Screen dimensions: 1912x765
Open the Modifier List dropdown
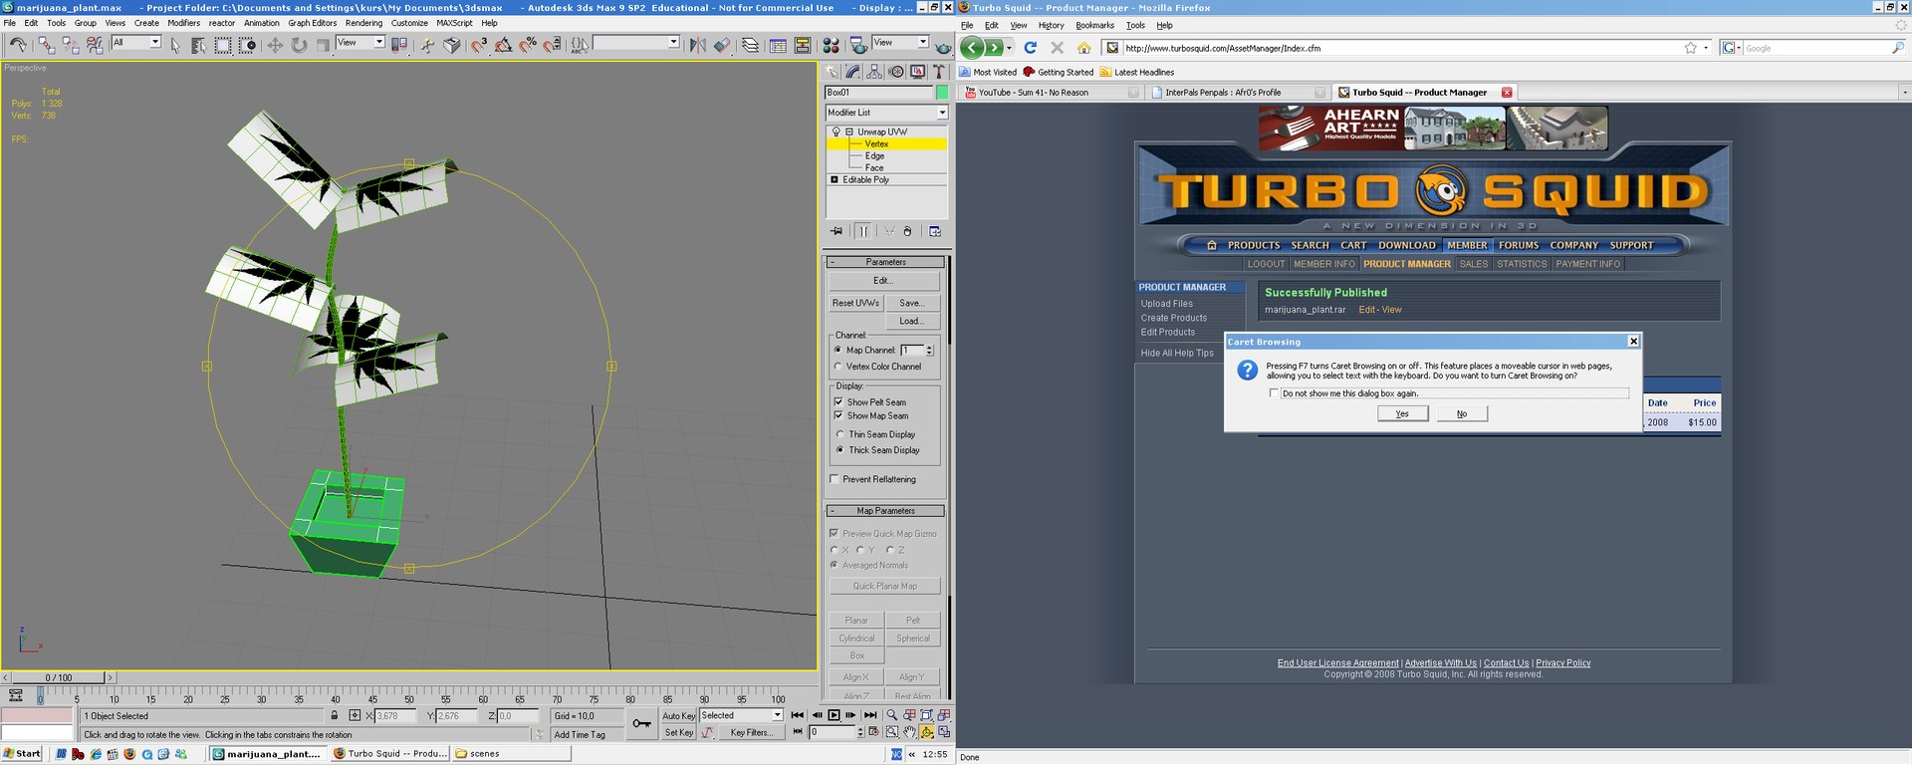coord(942,113)
